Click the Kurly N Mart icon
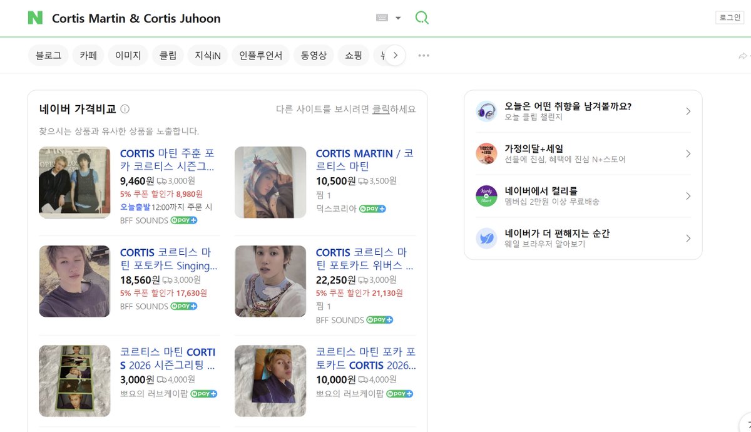 [486, 196]
